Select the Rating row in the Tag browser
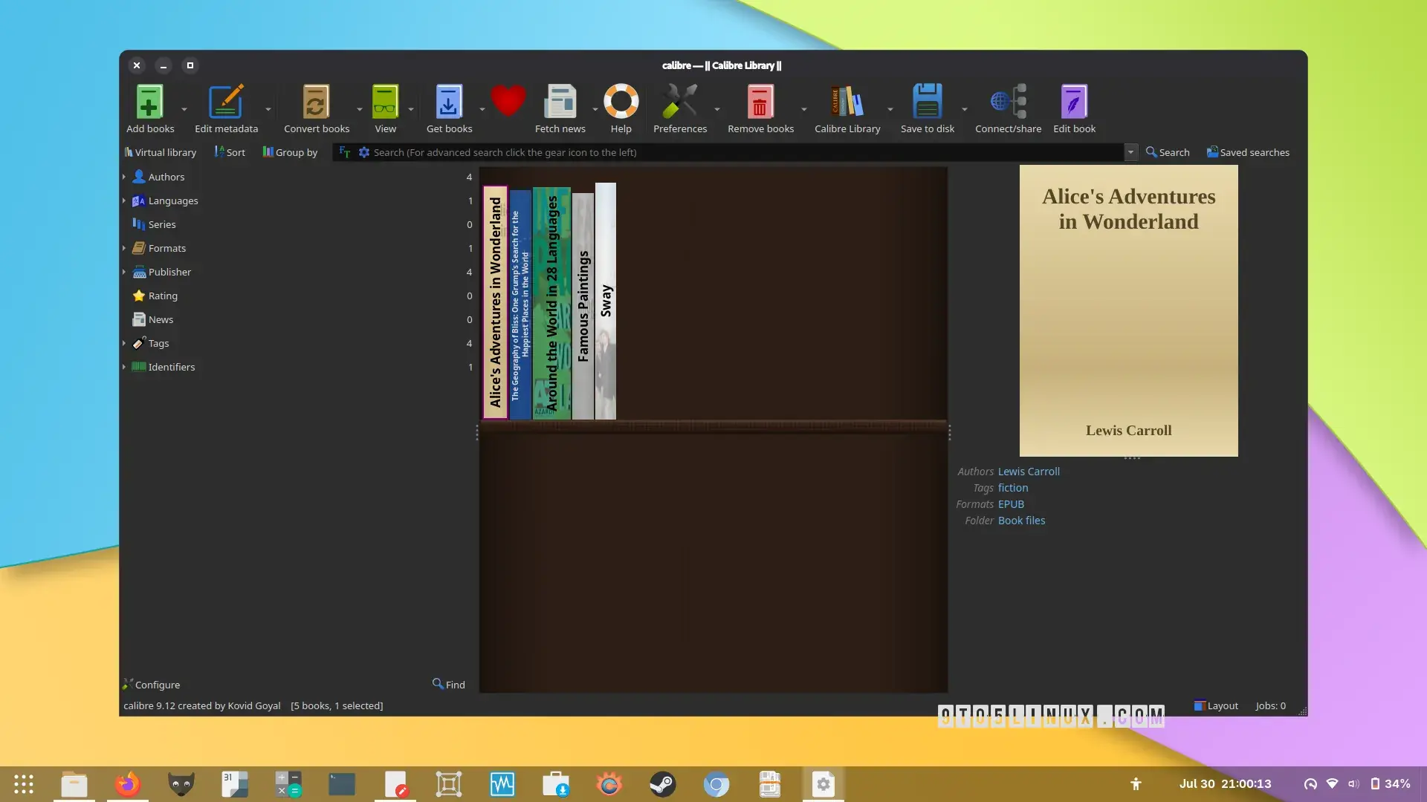 point(299,296)
